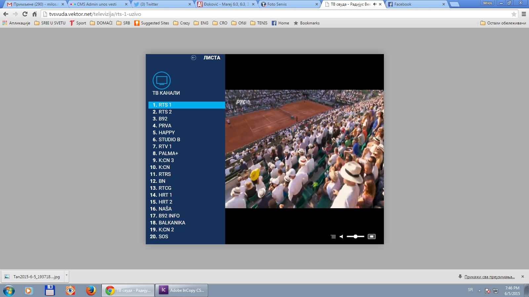Reload the current page

click(x=25, y=14)
